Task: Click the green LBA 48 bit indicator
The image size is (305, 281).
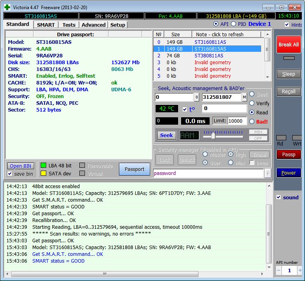Action: (x=43, y=165)
